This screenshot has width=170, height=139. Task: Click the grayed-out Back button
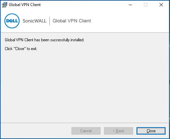point(119,131)
